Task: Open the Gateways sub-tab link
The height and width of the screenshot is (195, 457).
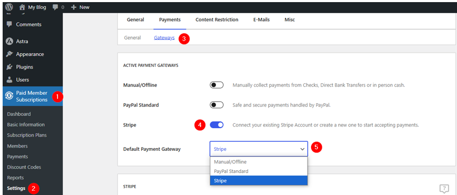Action: (164, 37)
